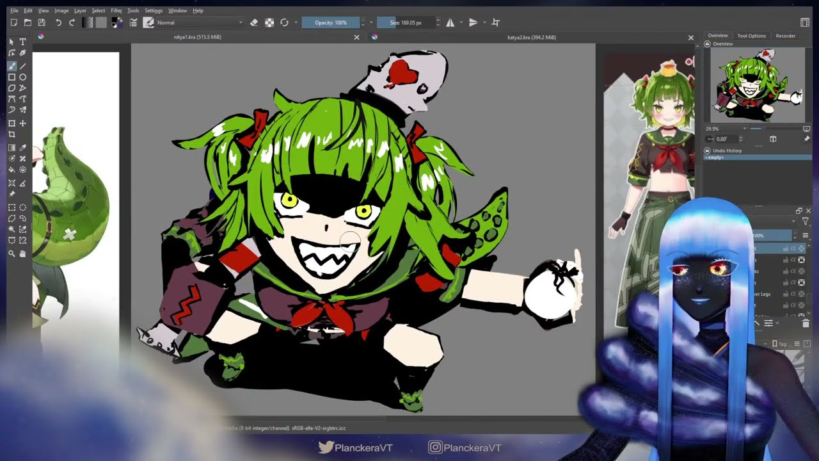
Task: Select the Multibrush tool
Action: pyautogui.click(x=23, y=110)
